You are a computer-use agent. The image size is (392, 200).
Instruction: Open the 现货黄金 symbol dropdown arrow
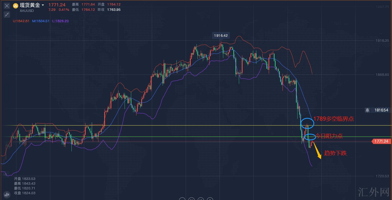pos(43,5)
